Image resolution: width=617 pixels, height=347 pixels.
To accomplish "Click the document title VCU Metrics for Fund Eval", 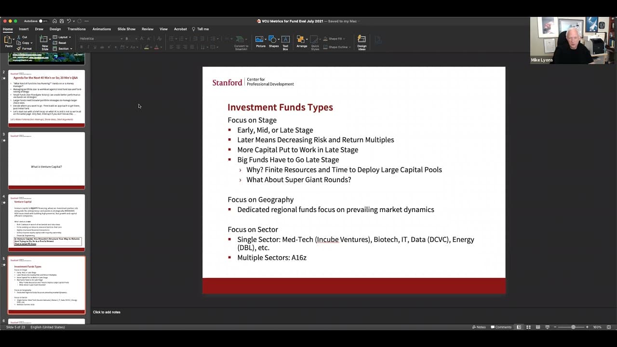I will point(292,21).
